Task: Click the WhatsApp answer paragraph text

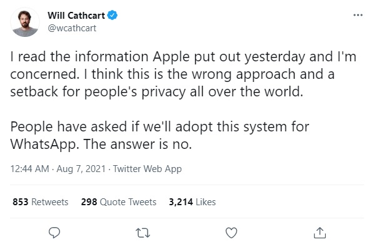Action: pos(159,135)
